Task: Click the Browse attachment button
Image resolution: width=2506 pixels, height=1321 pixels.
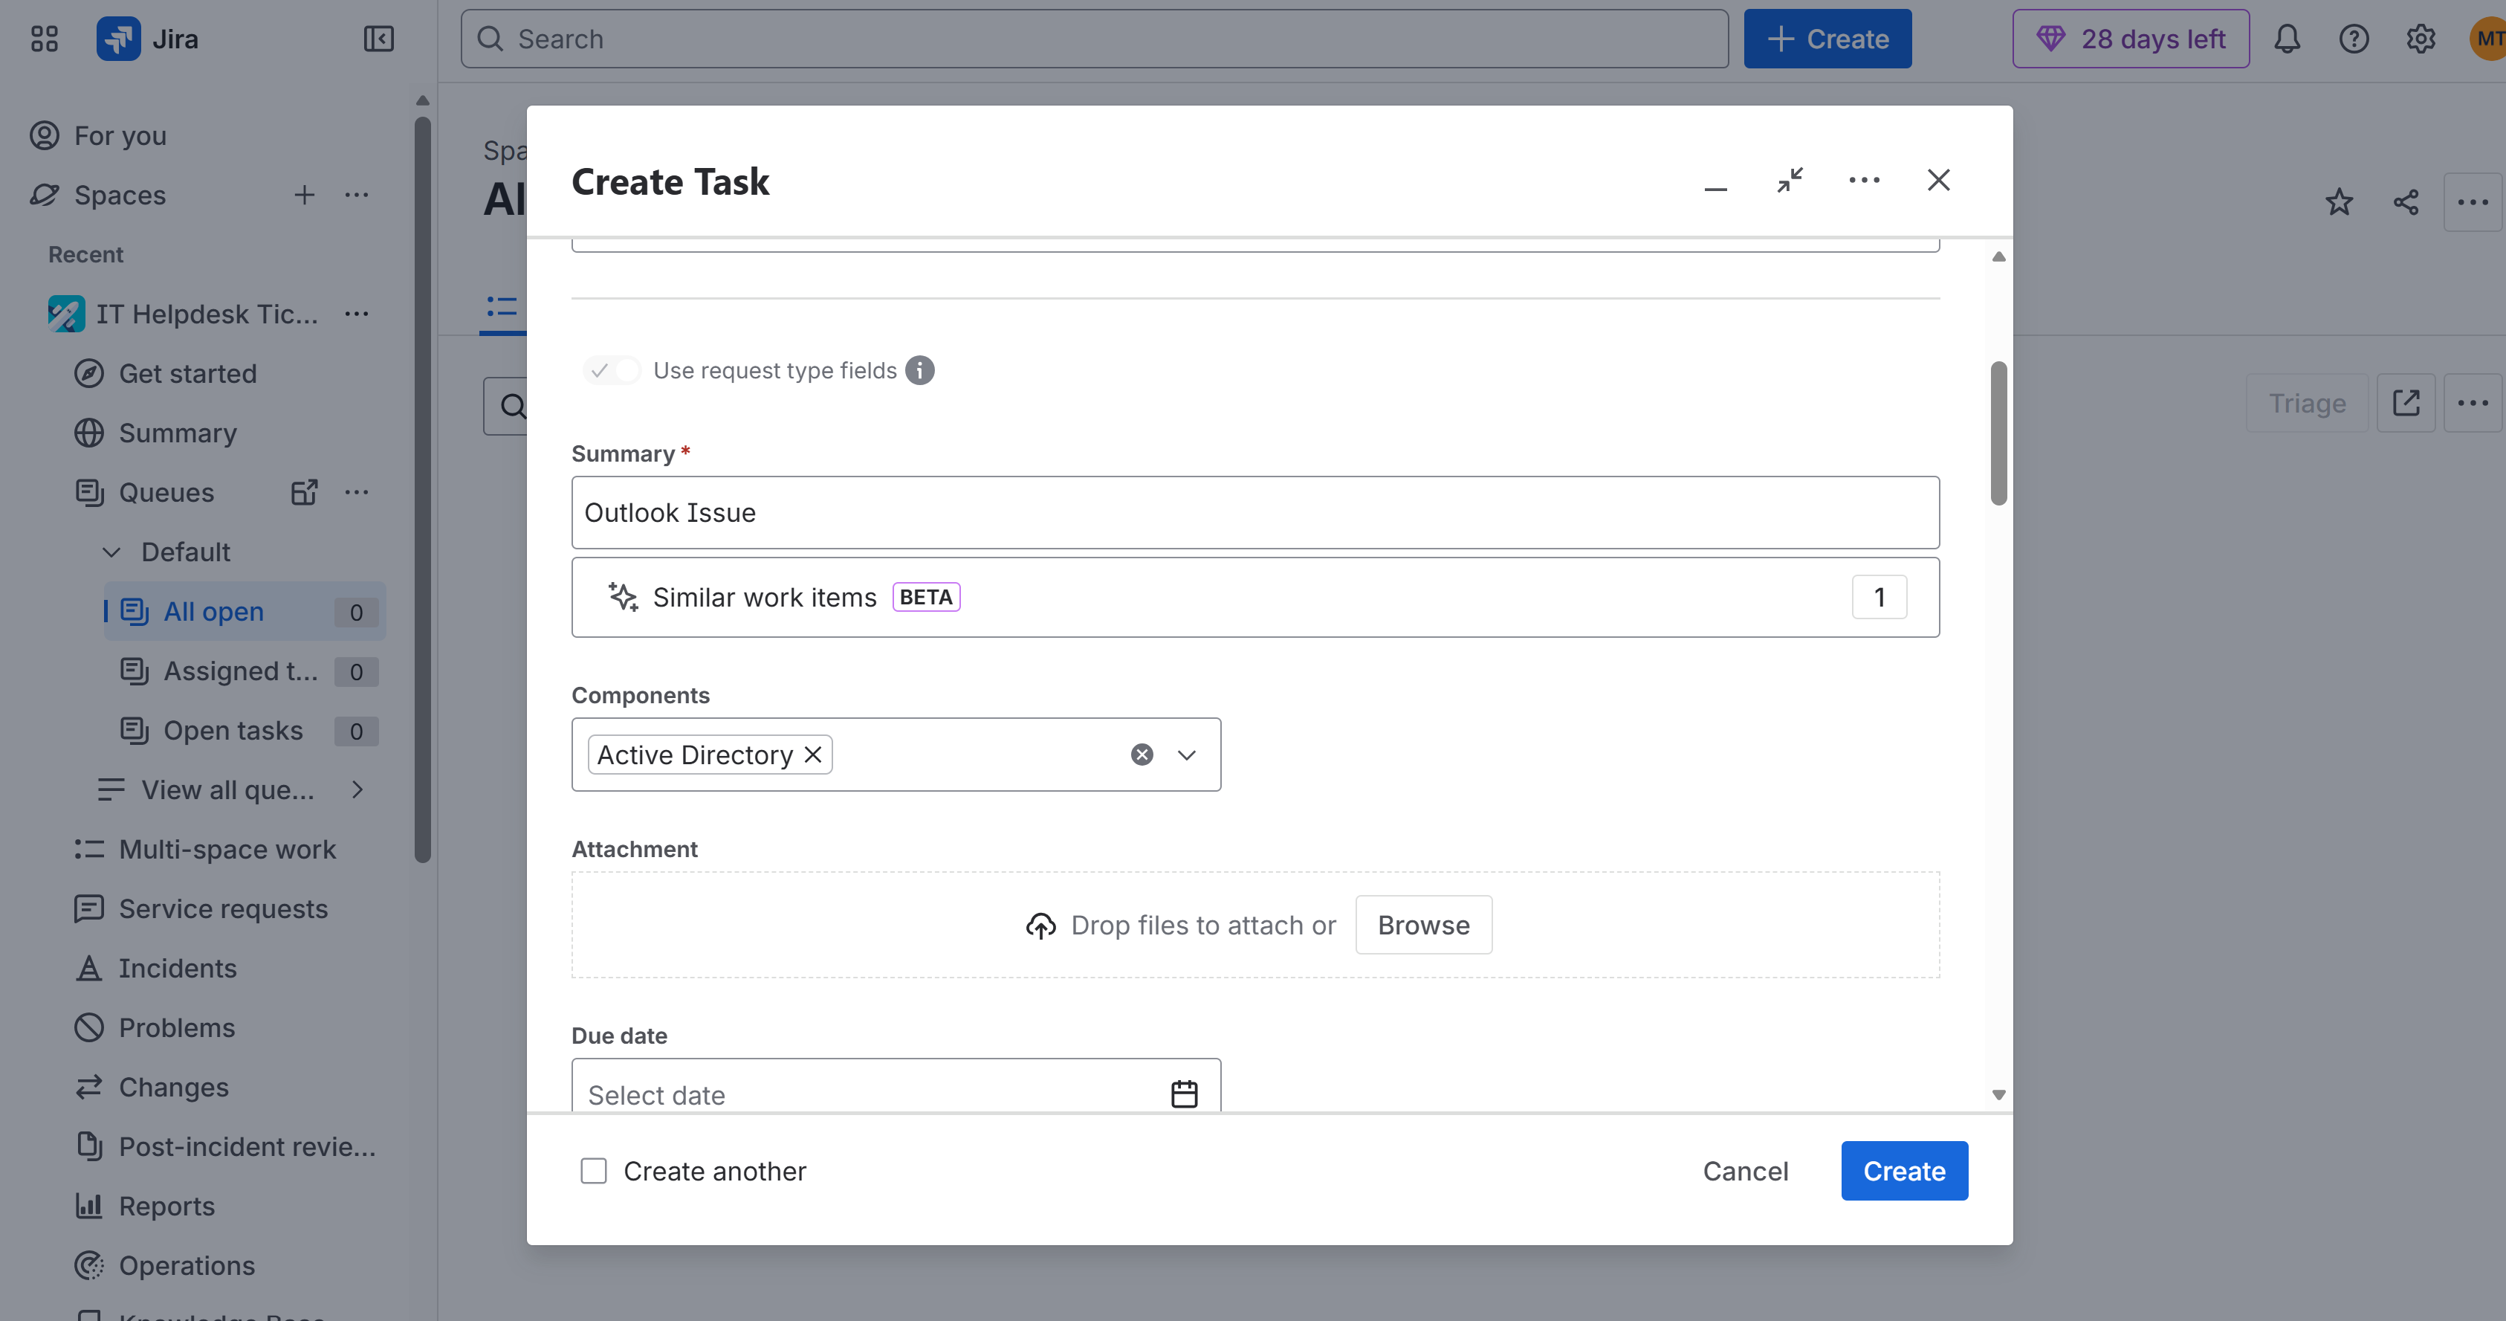Action: coord(1423,925)
